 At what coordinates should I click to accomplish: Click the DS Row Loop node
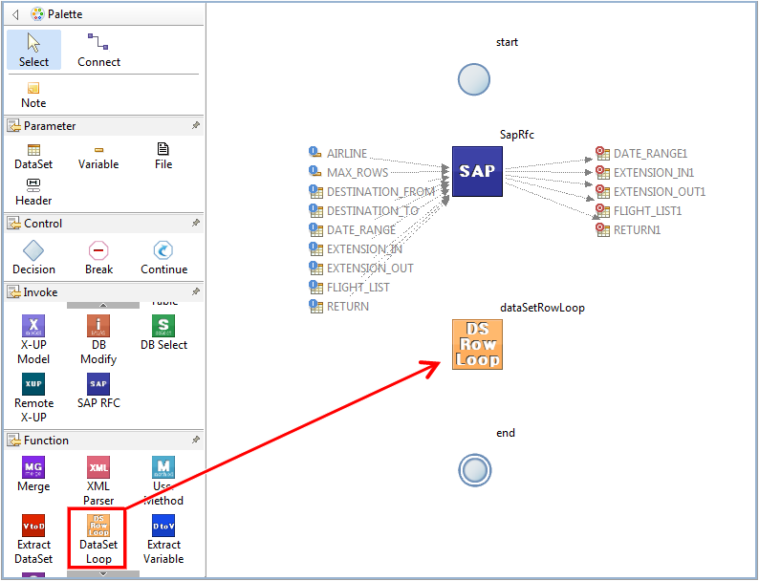pos(477,344)
